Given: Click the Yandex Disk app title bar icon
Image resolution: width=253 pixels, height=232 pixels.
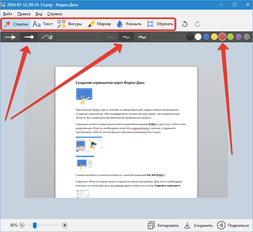Looking at the screenshot, I should pyautogui.click(x=3, y=5).
